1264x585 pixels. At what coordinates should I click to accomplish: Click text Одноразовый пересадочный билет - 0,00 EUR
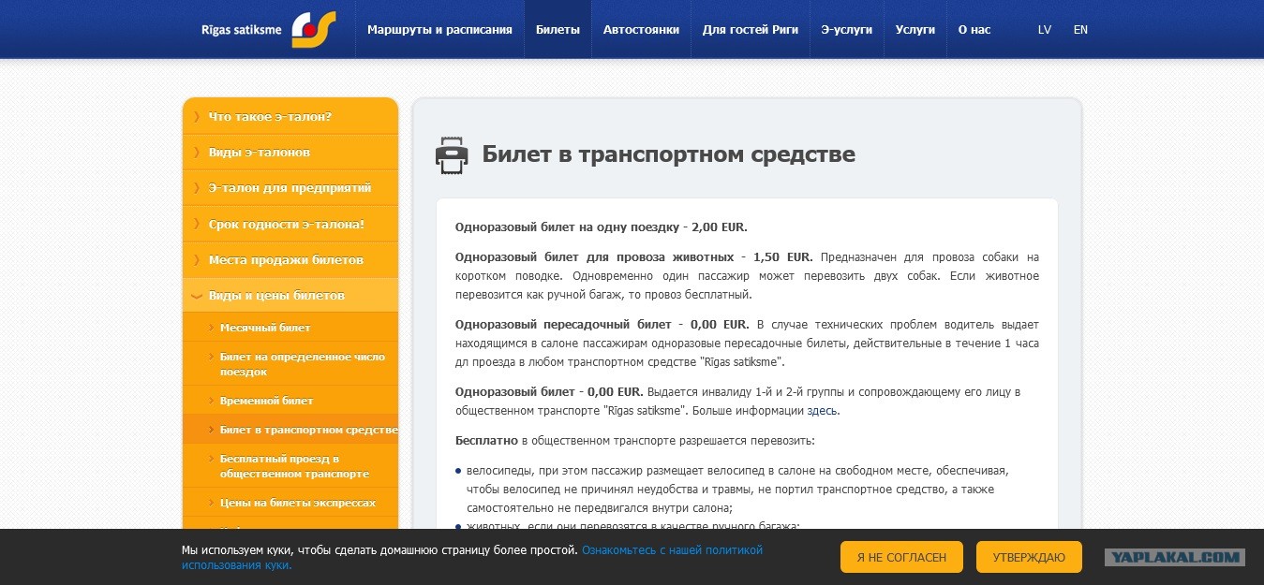(602, 324)
